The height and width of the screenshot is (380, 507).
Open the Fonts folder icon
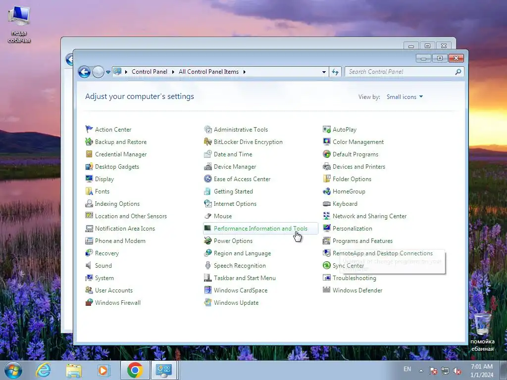click(x=89, y=191)
